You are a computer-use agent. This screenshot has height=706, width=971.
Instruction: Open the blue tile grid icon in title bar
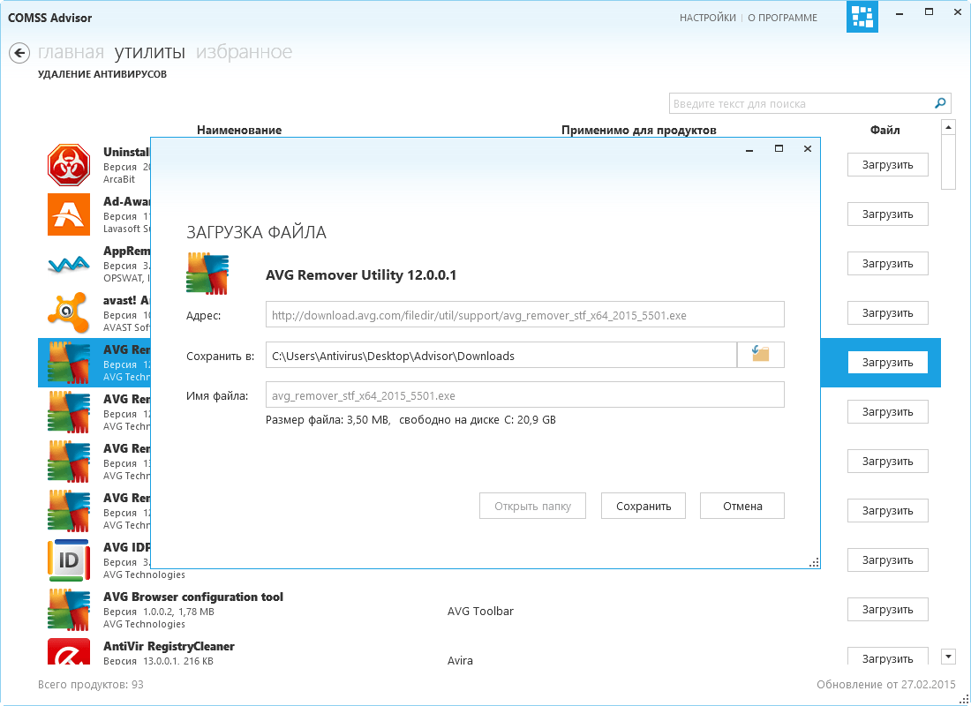tap(862, 17)
